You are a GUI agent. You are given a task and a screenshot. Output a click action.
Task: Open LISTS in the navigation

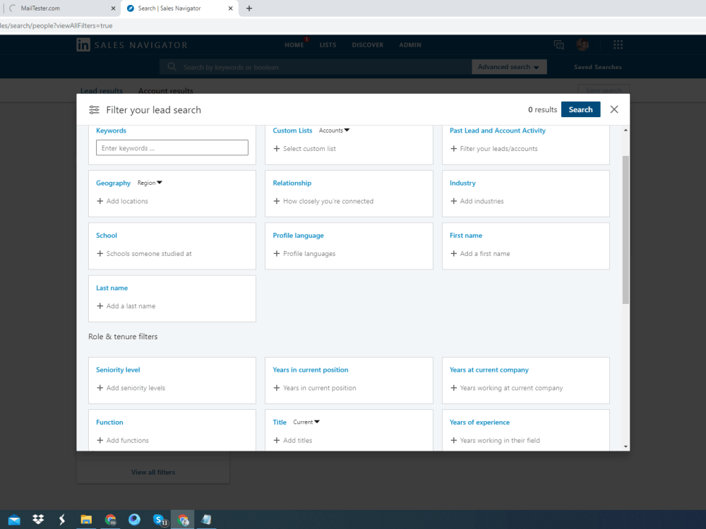tap(328, 45)
